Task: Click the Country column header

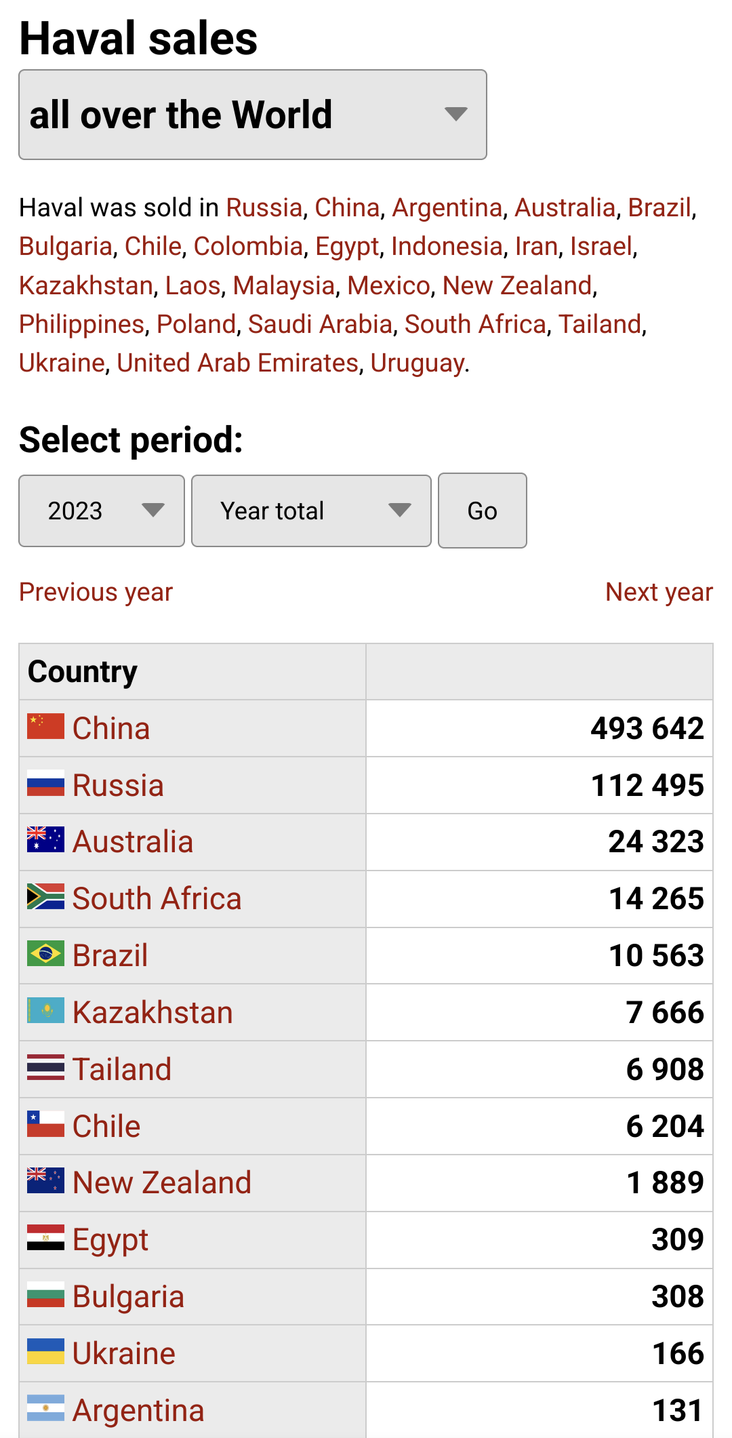Action: (83, 672)
